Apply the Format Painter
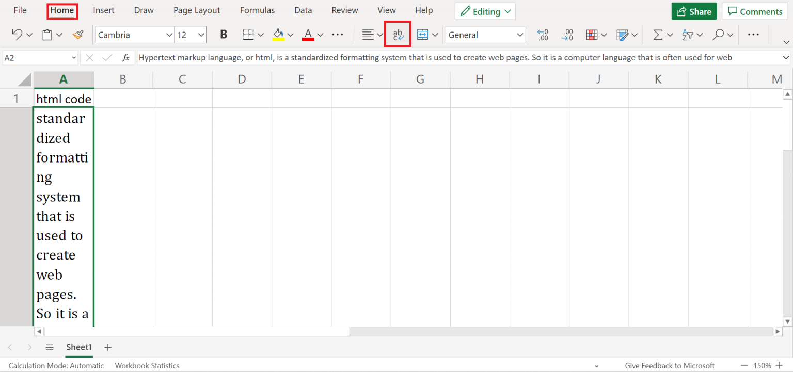793x372 pixels. coord(78,35)
